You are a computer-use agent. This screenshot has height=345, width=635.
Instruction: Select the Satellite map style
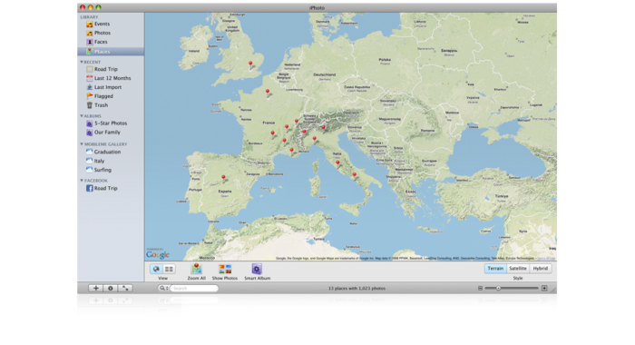pyautogui.click(x=518, y=269)
